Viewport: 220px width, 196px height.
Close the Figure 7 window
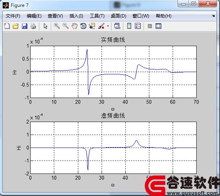tap(208, 3)
